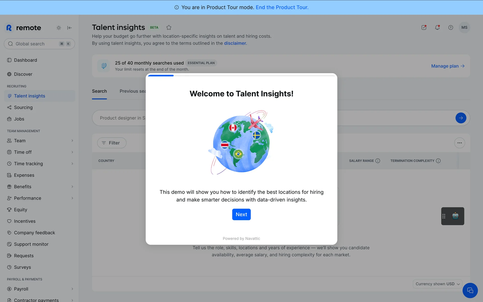483x302 pixels.
Task: Submit search with the blue arrow button
Action: point(461,118)
